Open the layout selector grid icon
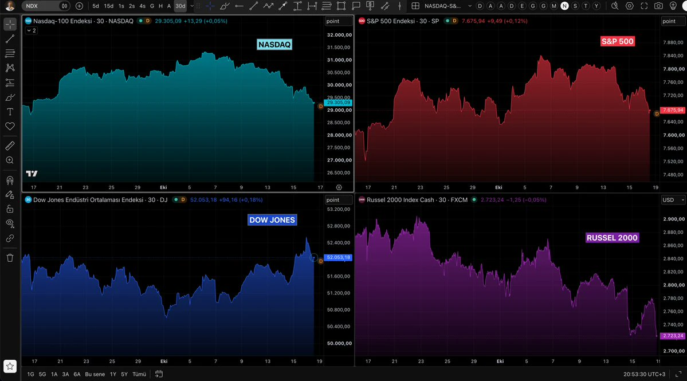The width and height of the screenshot is (687, 381). (x=415, y=6)
